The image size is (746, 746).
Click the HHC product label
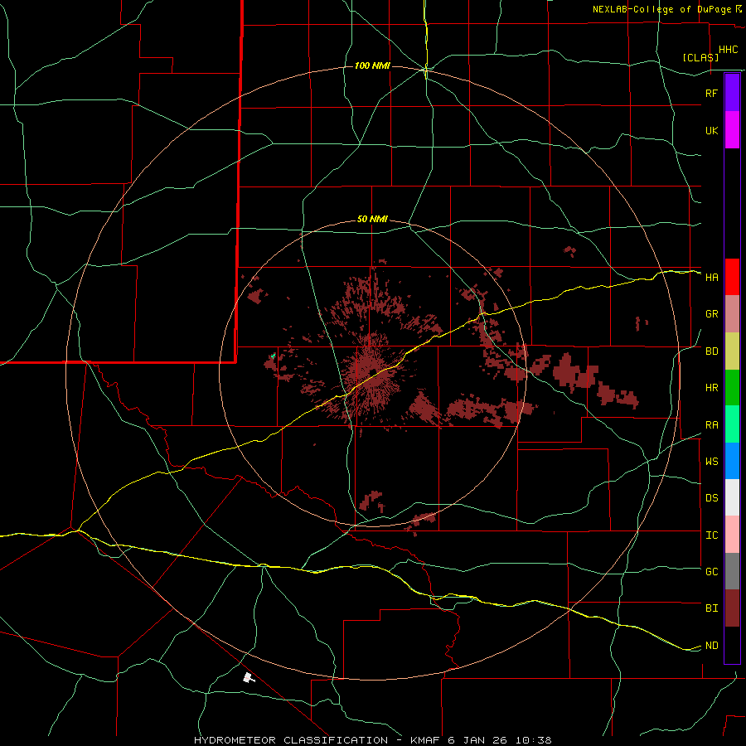[729, 50]
